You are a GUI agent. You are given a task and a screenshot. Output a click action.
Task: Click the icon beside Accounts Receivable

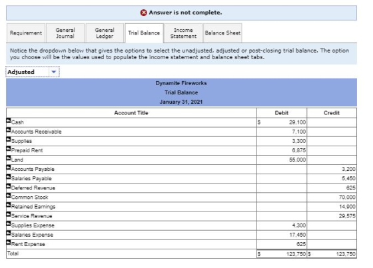tap(9, 130)
